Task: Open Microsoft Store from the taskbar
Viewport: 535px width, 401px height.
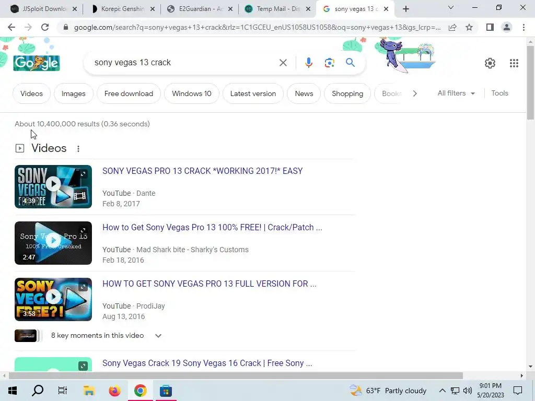Action: (166, 391)
